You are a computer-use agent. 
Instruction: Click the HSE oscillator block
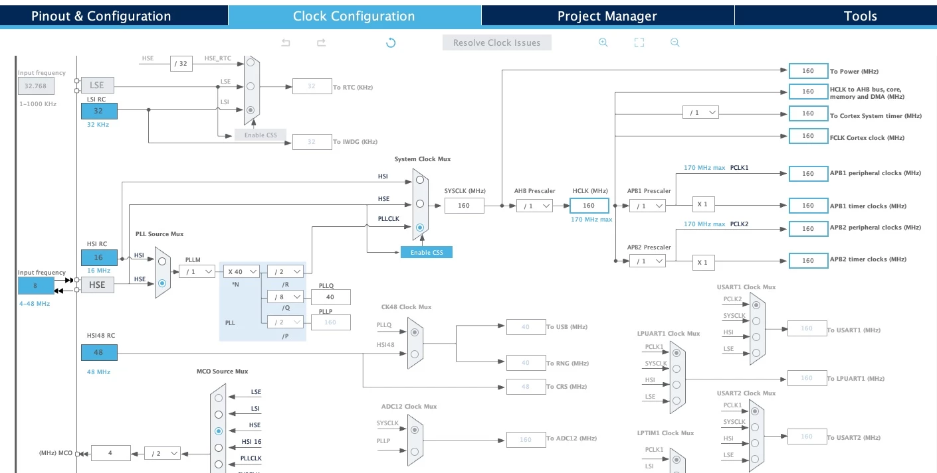click(97, 285)
